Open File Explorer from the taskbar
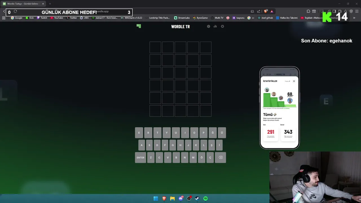Image resolution: width=361 pixels, height=203 pixels. (x=172, y=198)
